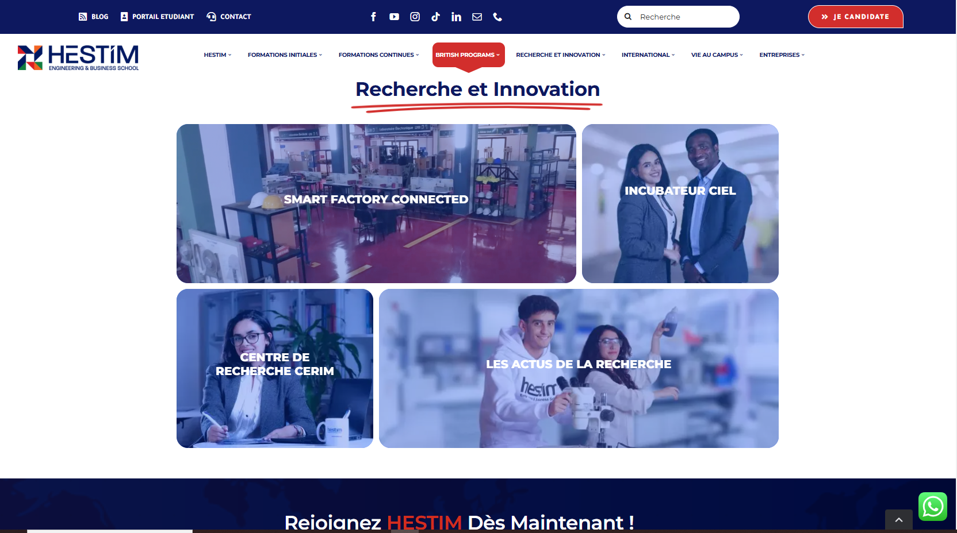This screenshot has width=957, height=533.
Task: Open WhatsApp chat floating button
Action: coord(932,507)
